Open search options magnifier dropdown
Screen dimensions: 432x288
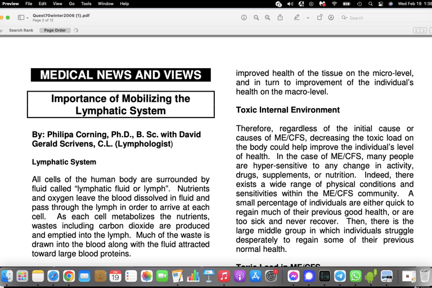point(344,17)
